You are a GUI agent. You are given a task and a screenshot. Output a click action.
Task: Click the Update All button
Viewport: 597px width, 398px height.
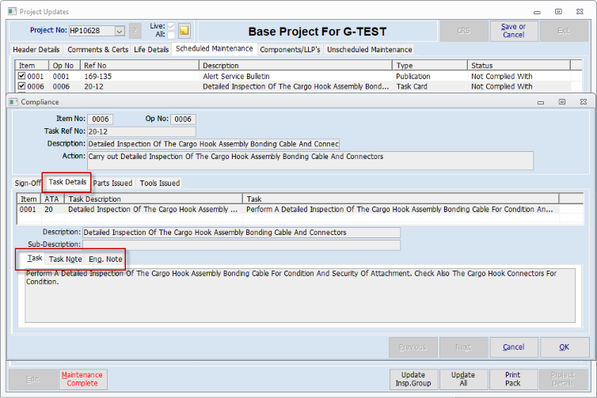pos(463,379)
